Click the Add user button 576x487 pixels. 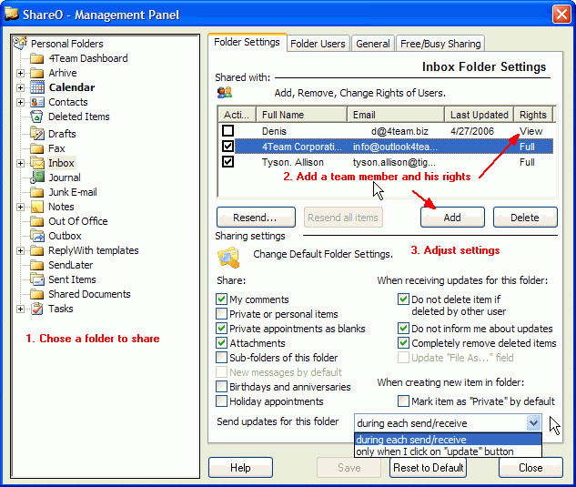(x=452, y=218)
